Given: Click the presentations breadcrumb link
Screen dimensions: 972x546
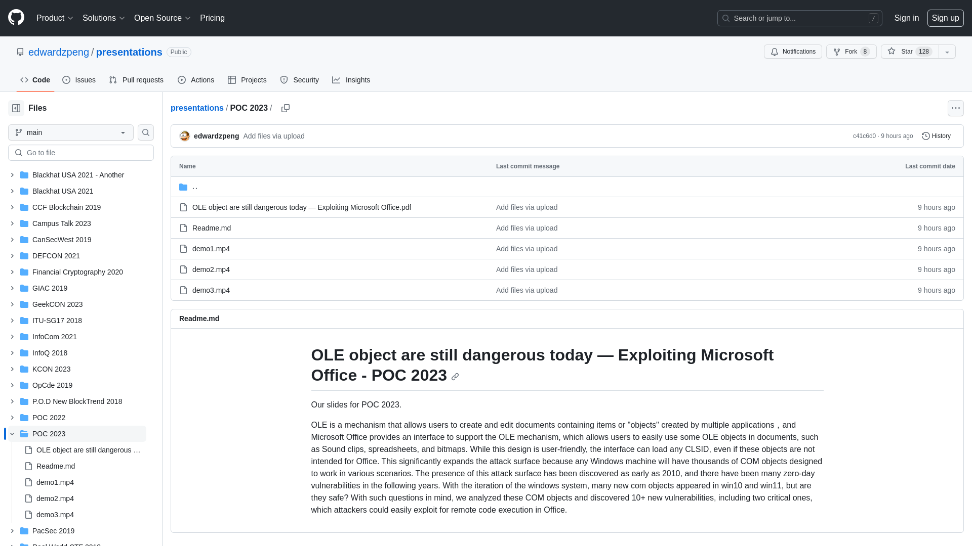Looking at the screenshot, I should point(197,108).
